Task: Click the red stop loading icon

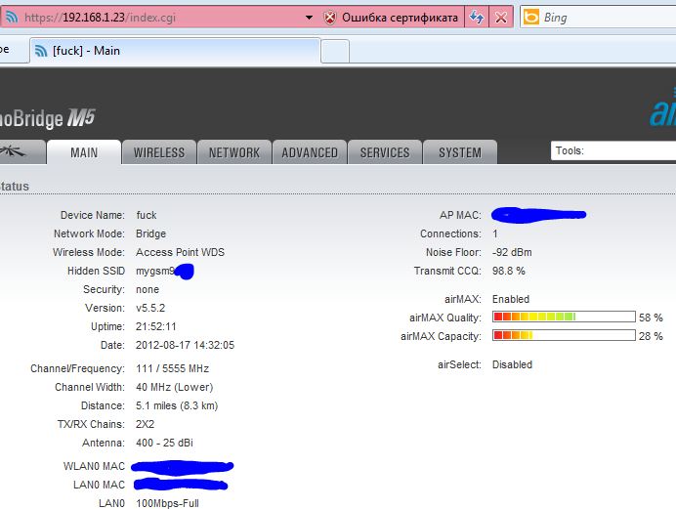Action: tap(501, 18)
